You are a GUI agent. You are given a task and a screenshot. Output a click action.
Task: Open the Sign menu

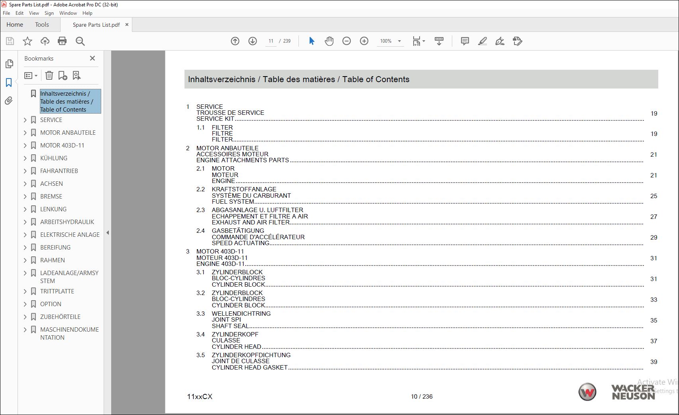49,13
